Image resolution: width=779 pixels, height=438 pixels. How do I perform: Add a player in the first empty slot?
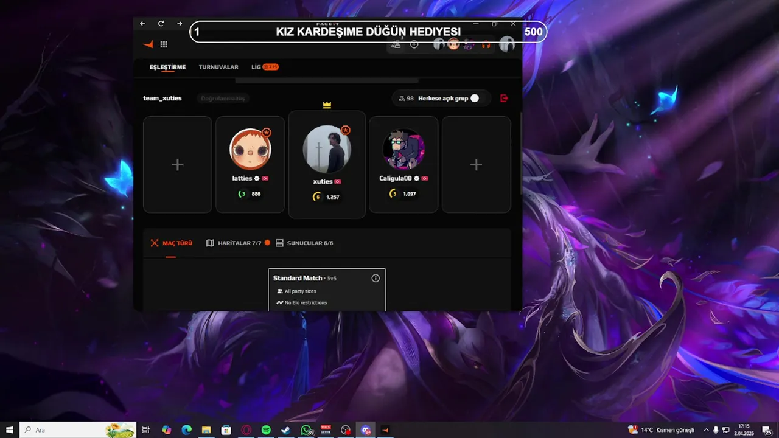[x=178, y=165]
